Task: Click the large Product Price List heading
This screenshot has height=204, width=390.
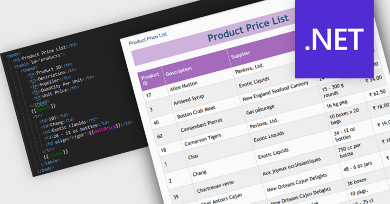Action: tap(248, 28)
